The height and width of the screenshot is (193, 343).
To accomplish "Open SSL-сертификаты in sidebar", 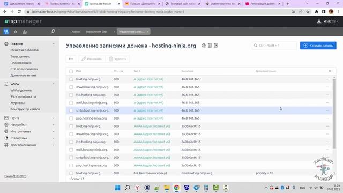I will tap(23, 96).
